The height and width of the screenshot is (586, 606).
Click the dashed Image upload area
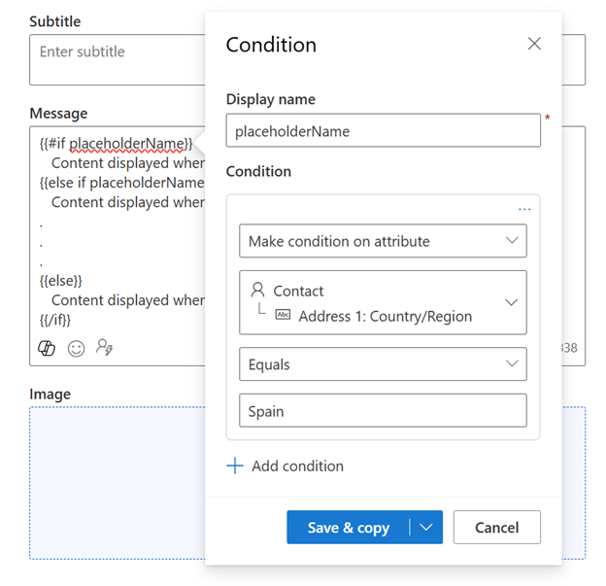(117, 482)
